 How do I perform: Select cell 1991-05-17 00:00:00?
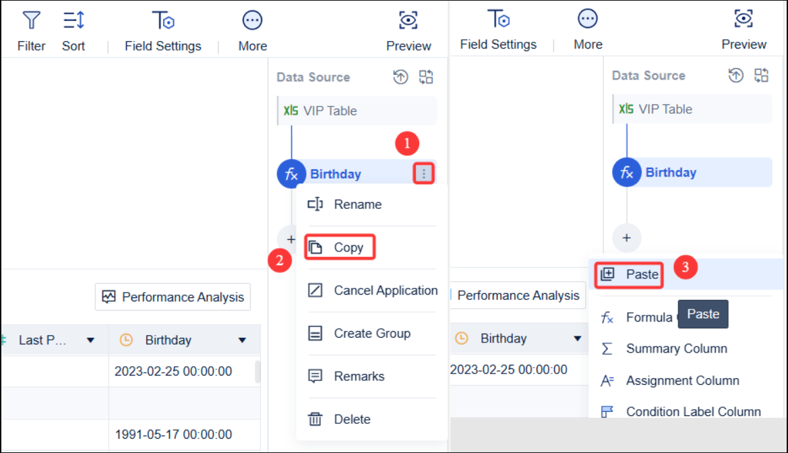pyautogui.click(x=173, y=434)
